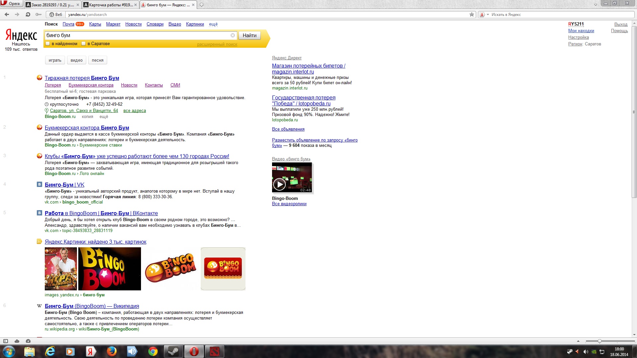The width and height of the screenshot is (637, 358).
Task: Click 'Все видеоролики' link
Action: coord(289,204)
